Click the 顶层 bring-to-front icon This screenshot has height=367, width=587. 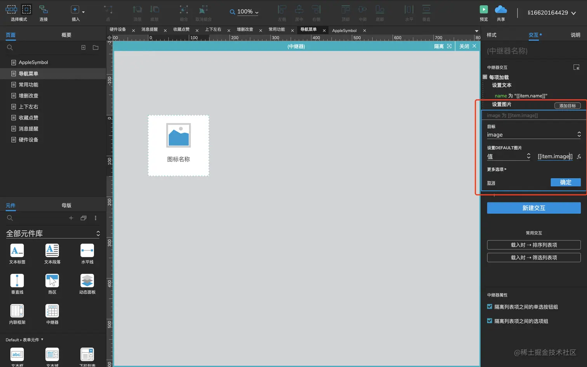[x=137, y=9]
